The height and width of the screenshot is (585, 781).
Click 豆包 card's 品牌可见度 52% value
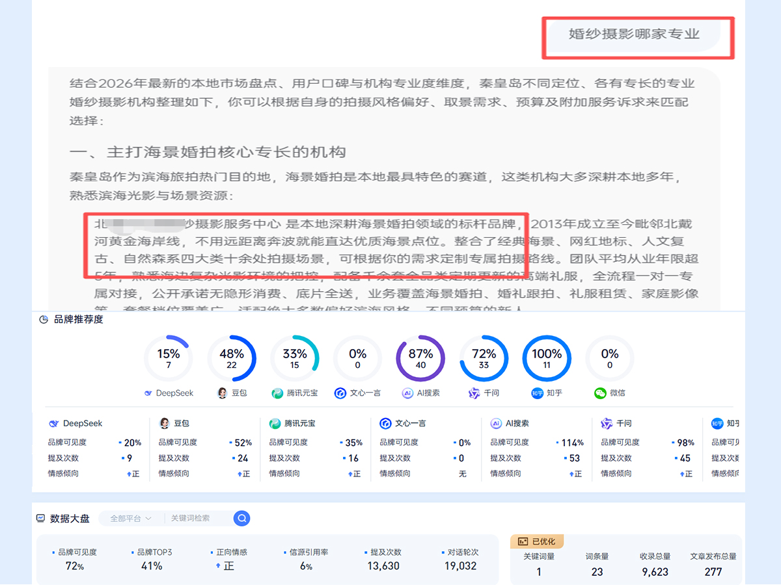243,443
